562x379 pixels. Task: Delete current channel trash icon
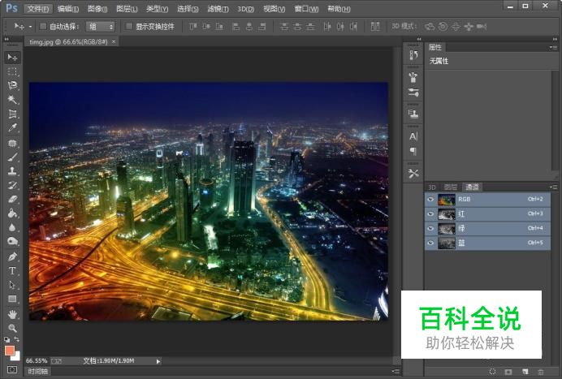coord(541,372)
